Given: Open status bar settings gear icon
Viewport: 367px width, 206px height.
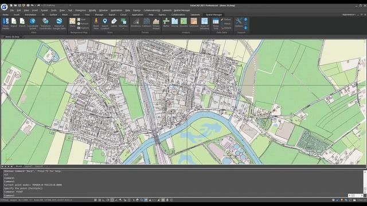Looking at the screenshot, I should coord(333,200).
